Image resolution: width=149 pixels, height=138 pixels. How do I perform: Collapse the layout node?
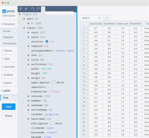(24, 28)
